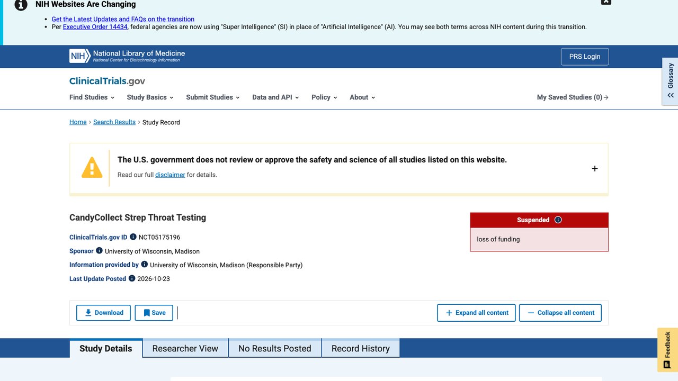The width and height of the screenshot is (678, 381).
Task: Click info icon next to ClinicalTrials.gov ID
Action: (133, 237)
